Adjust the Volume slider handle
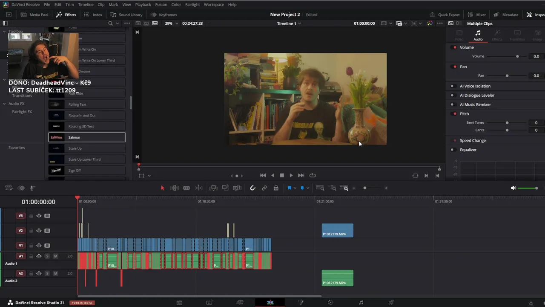Viewport: 545px width, 307px height. click(x=517, y=56)
